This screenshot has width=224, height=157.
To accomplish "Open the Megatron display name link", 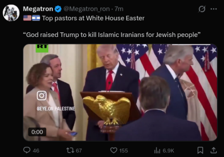I will click(x=38, y=9).
